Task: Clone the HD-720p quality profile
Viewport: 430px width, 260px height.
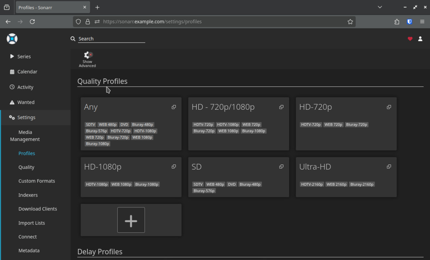Action: click(389, 107)
